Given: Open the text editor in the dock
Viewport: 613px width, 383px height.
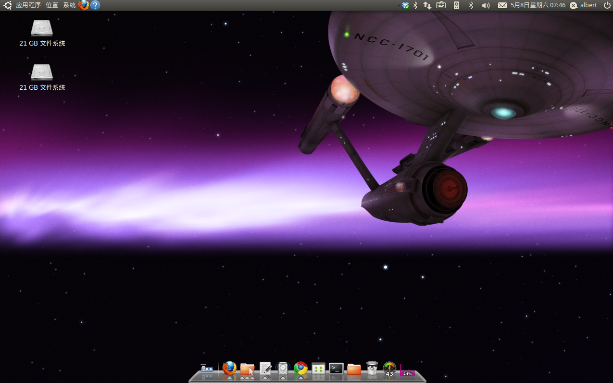Looking at the screenshot, I should [265, 368].
